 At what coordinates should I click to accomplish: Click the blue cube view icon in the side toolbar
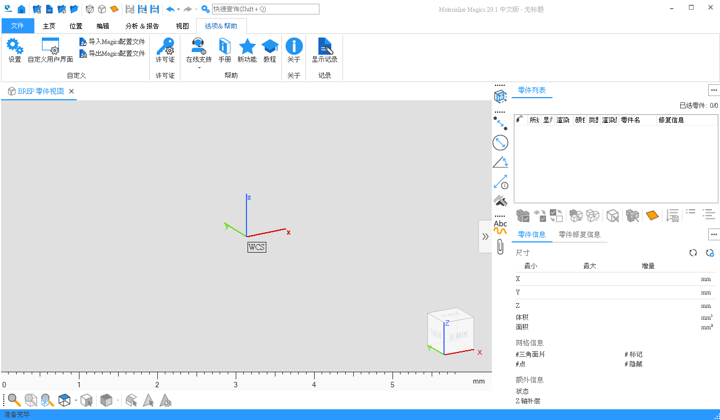click(x=500, y=97)
